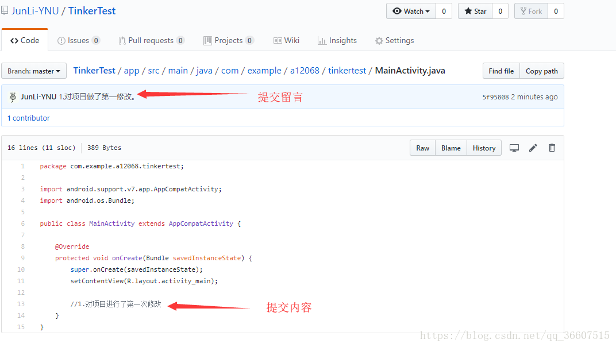This screenshot has height=347, width=616.
Task: Click line number 13
Action: pos(21,304)
